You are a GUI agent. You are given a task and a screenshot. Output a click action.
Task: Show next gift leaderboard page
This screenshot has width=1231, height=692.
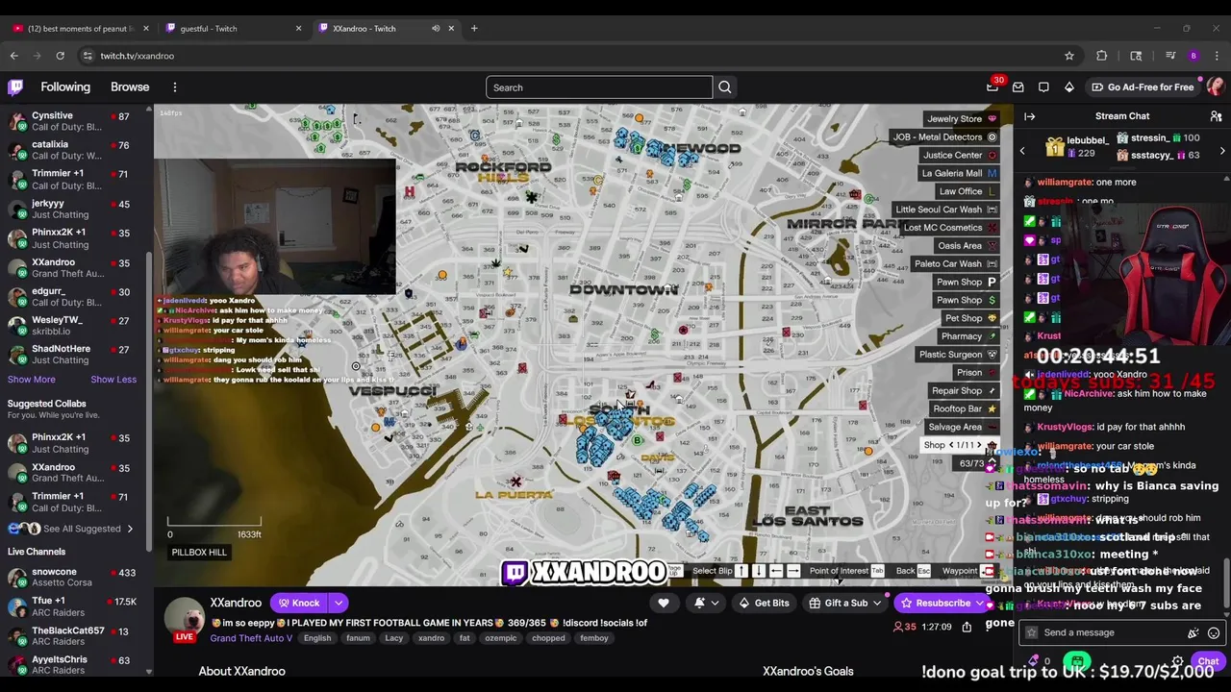[1222, 151]
